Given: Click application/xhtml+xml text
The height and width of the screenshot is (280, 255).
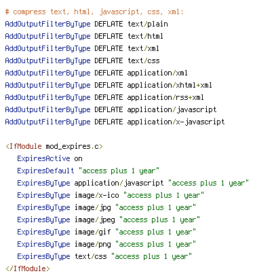Looking at the screenshot, I should [170, 86].
